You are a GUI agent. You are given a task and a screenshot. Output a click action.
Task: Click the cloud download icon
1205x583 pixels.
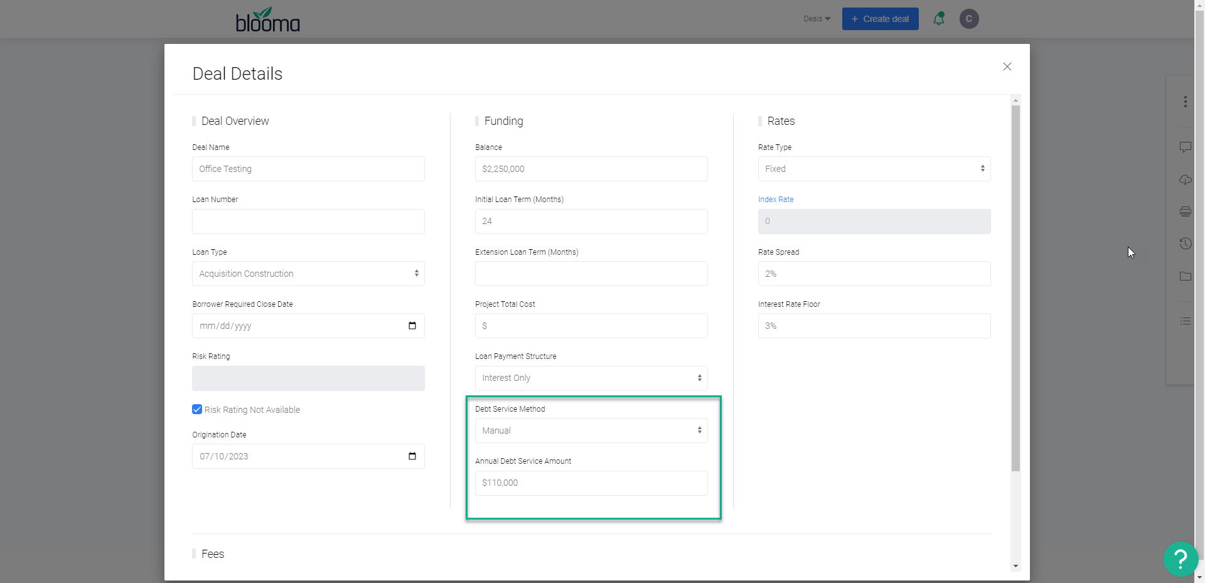click(x=1186, y=179)
